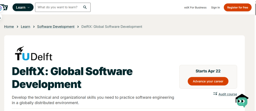The height and width of the screenshot is (111, 256).
Task: Click the TU Delft logo
Action: pyautogui.click(x=34, y=53)
